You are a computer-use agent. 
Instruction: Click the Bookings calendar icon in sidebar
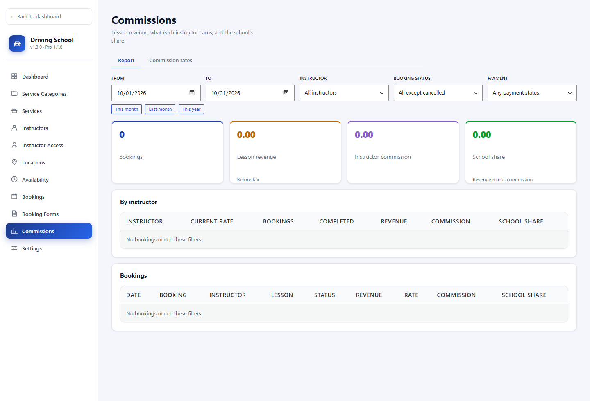pyautogui.click(x=14, y=196)
